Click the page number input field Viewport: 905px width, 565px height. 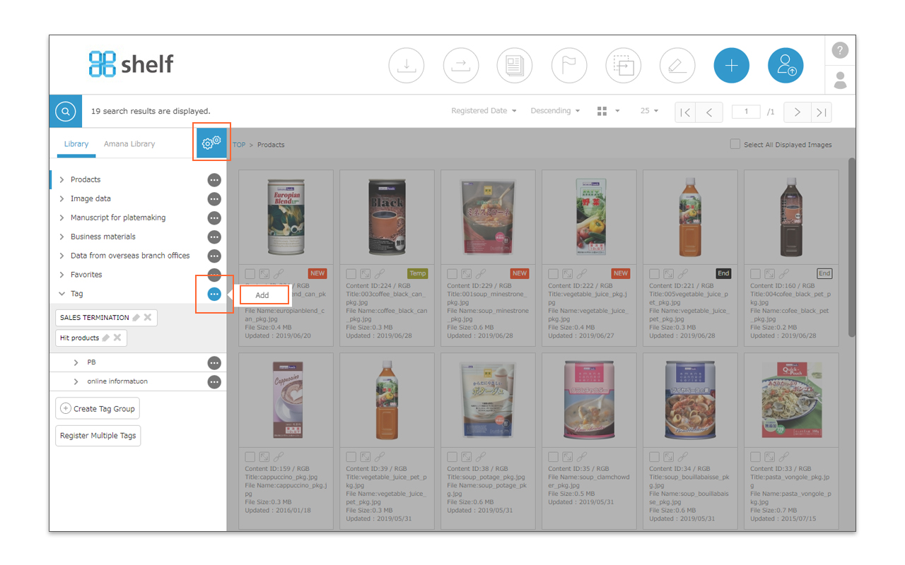(x=746, y=112)
